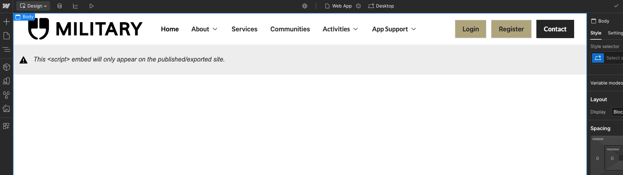Open the Apps grid icon
Viewport: 623px width, 175px height.
[6, 126]
